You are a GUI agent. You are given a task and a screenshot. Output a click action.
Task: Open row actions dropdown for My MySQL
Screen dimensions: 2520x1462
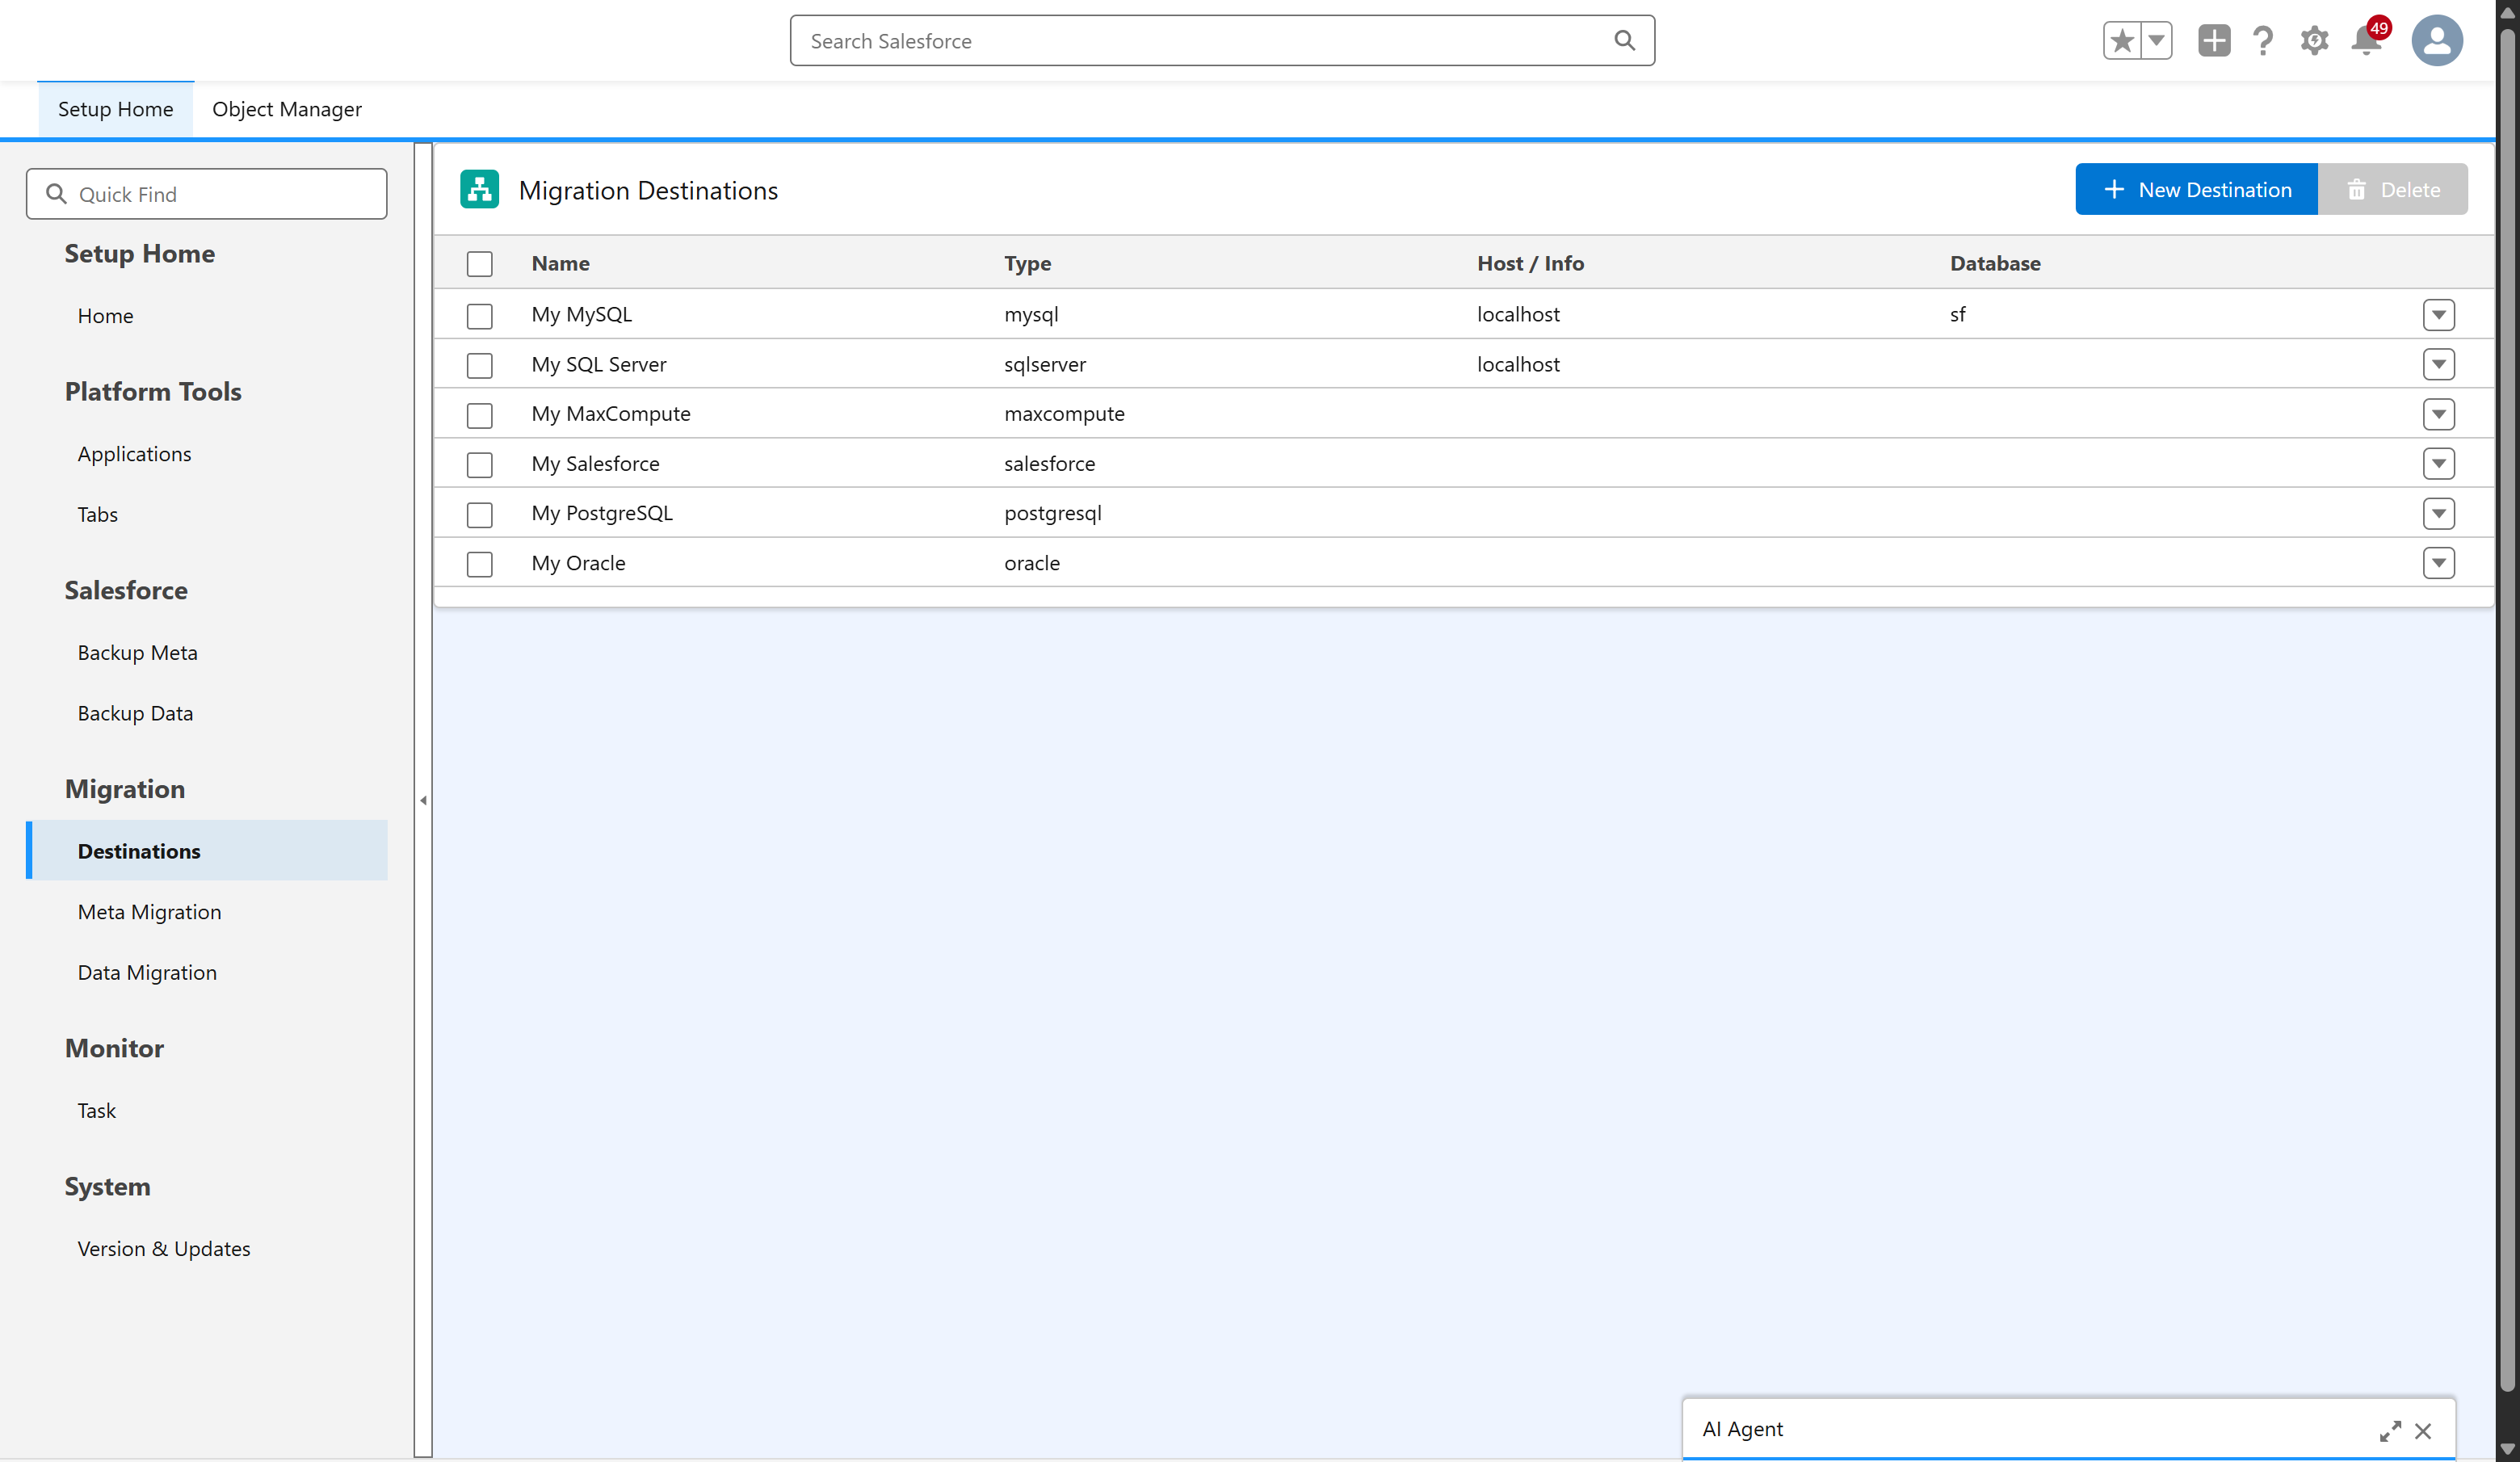click(x=2438, y=315)
